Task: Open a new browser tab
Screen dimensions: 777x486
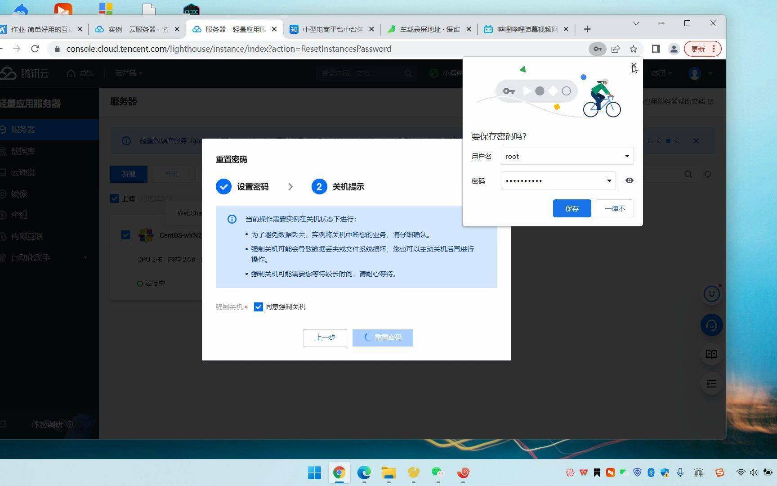Action: point(587,29)
